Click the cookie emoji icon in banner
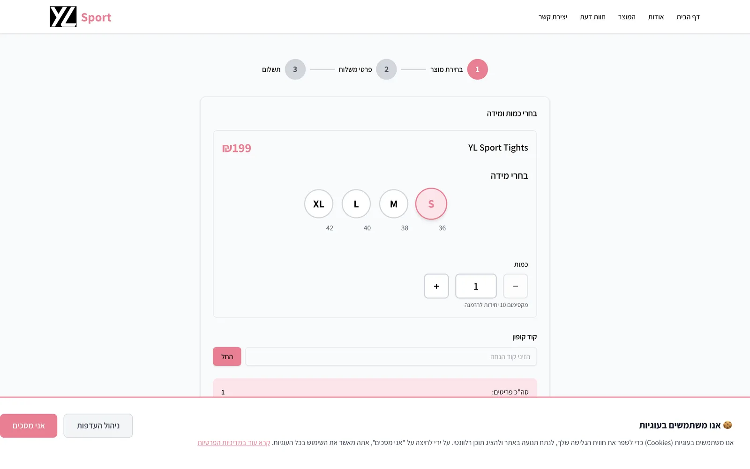The height and width of the screenshot is (469, 750). point(727,425)
